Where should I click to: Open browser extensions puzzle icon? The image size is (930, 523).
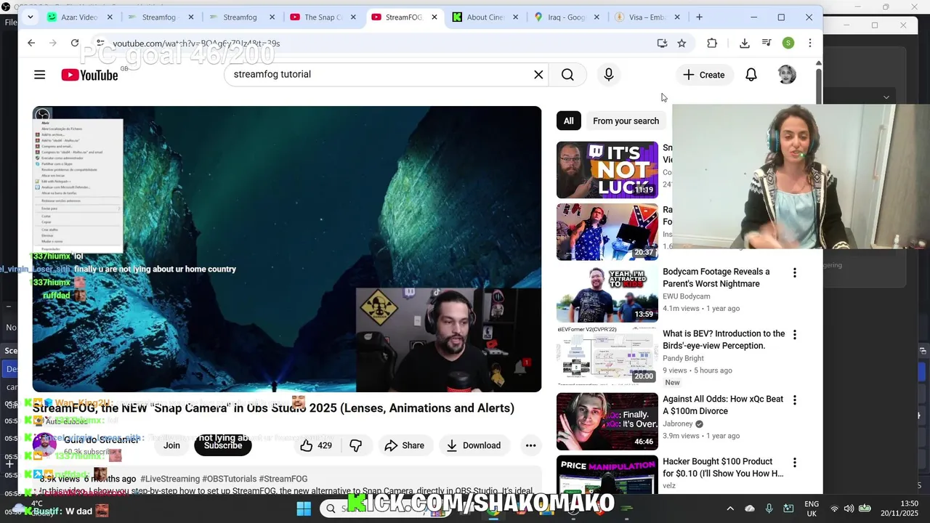(x=712, y=44)
